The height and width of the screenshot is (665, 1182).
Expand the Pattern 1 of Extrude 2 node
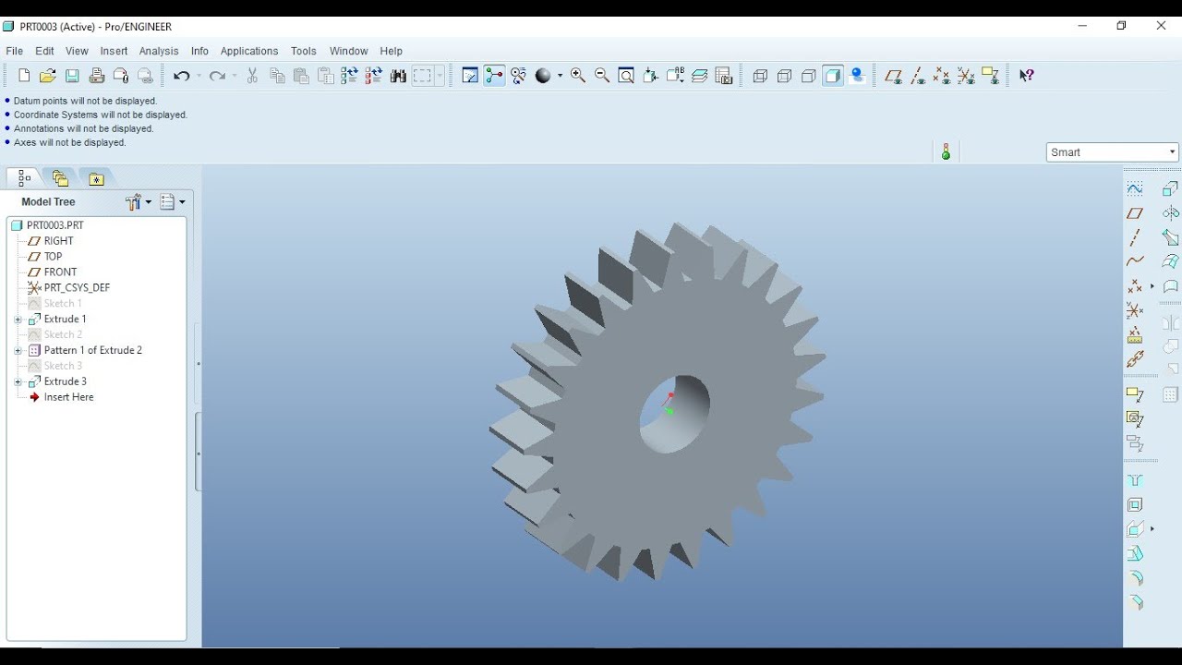click(x=18, y=351)
